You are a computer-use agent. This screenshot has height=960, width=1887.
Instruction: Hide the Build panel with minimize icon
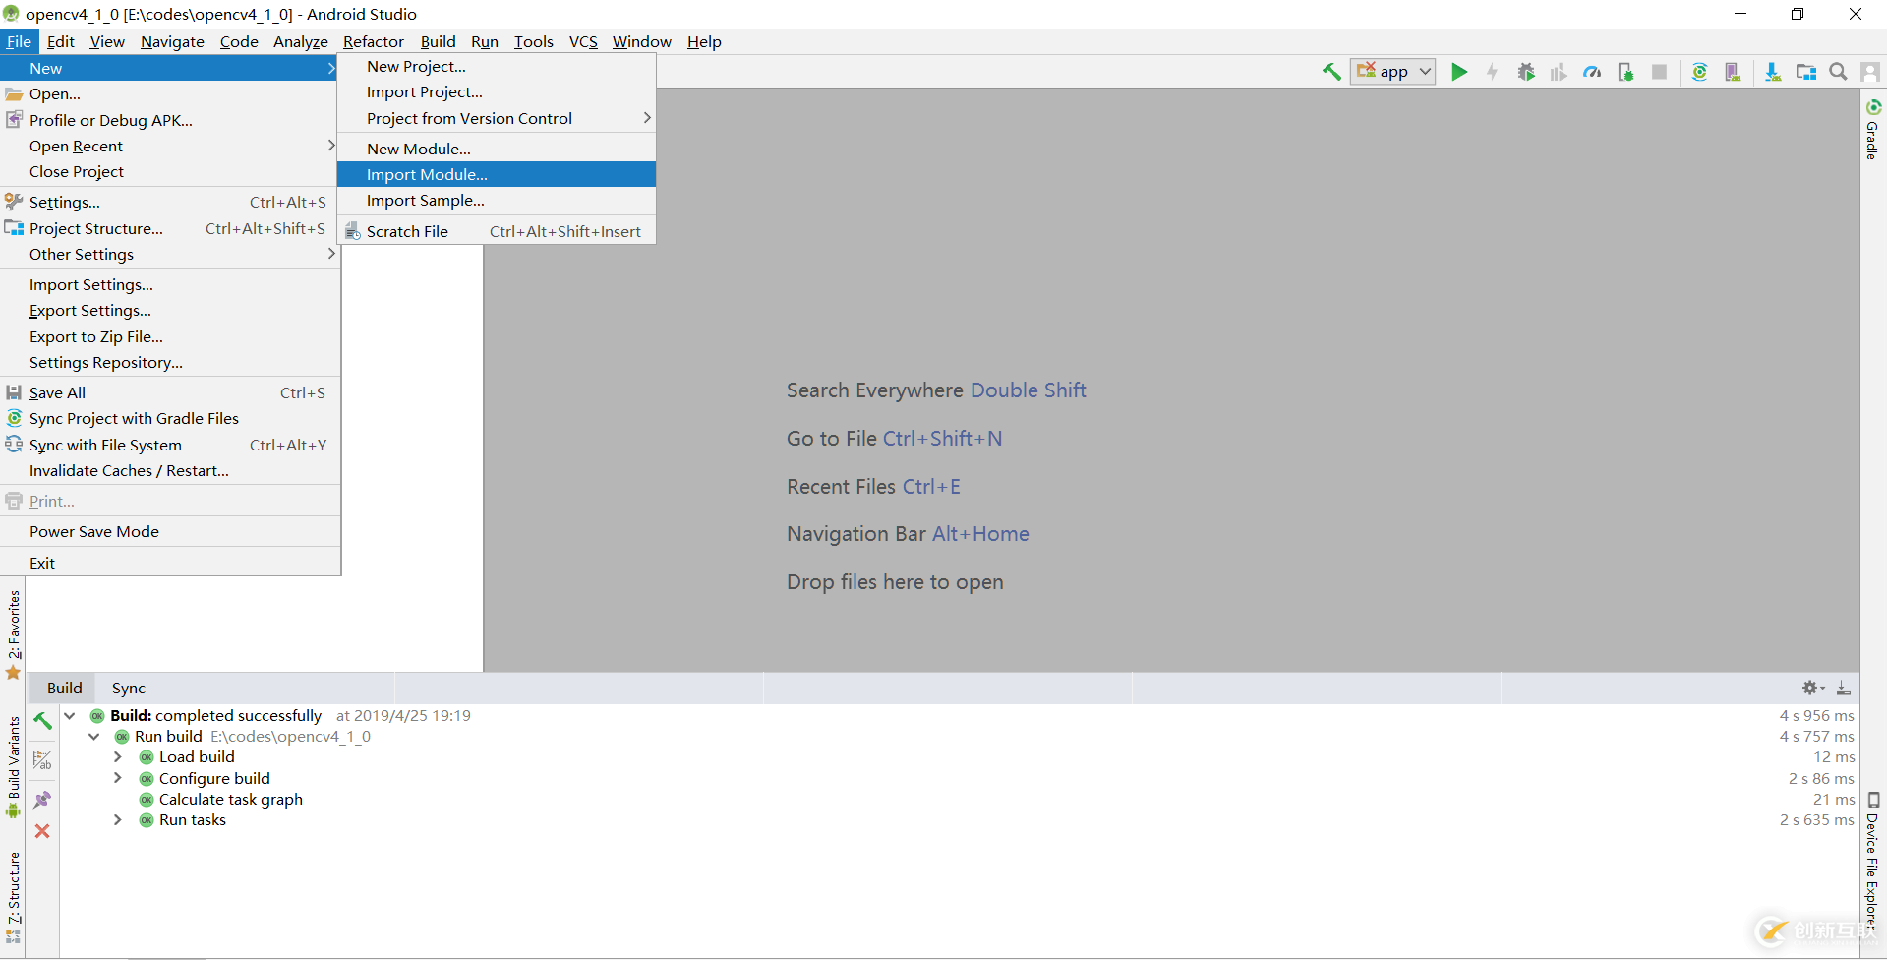tap(1844, 688)
